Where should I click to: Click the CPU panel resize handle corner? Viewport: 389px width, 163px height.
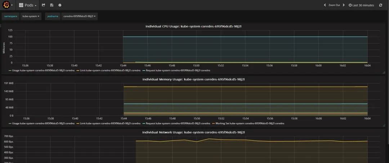(384, 73)
